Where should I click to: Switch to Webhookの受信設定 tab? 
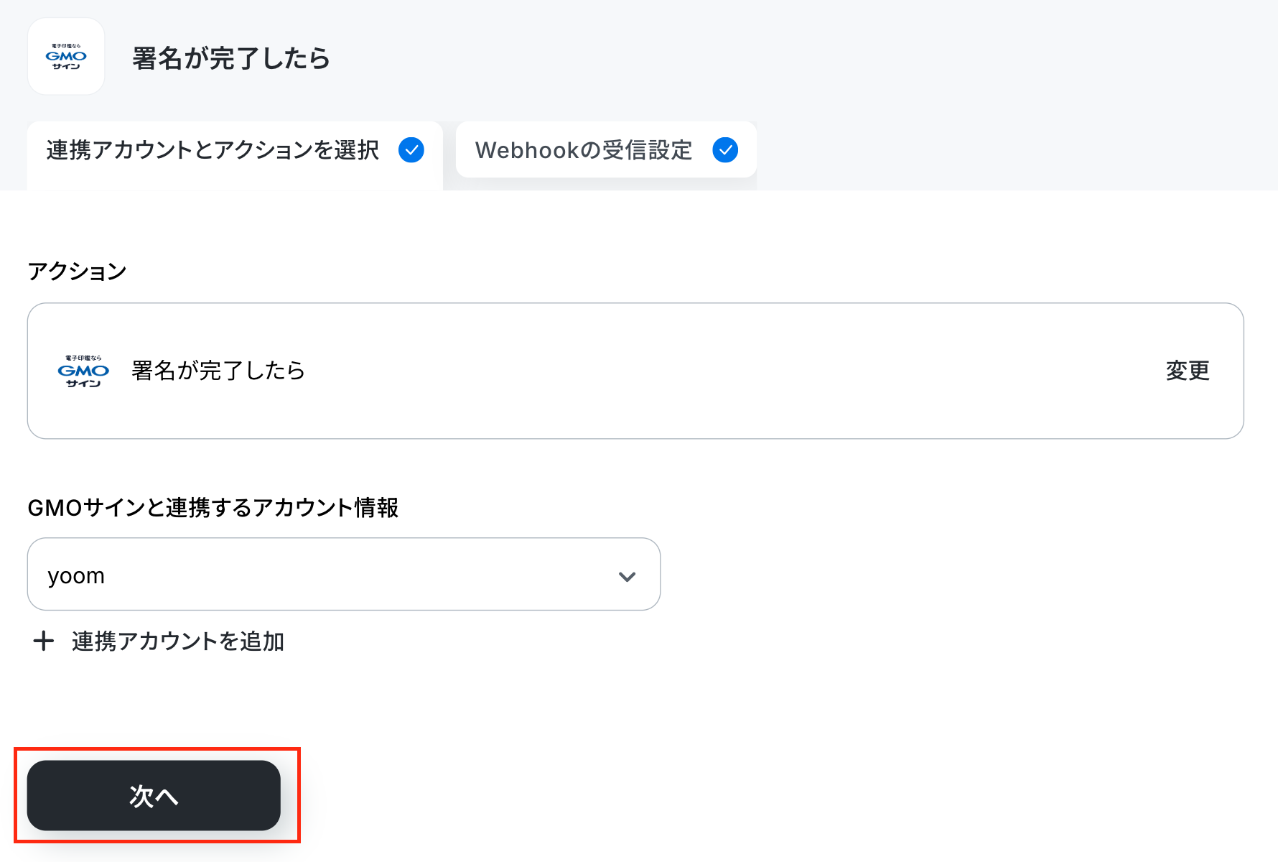coord(606,149)
